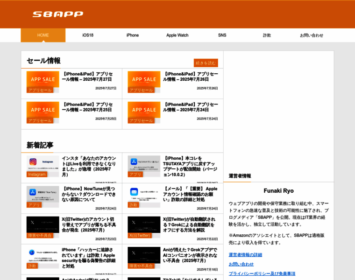Open Appleアカウント情報確認のお願い article title

tap(190, 194)
